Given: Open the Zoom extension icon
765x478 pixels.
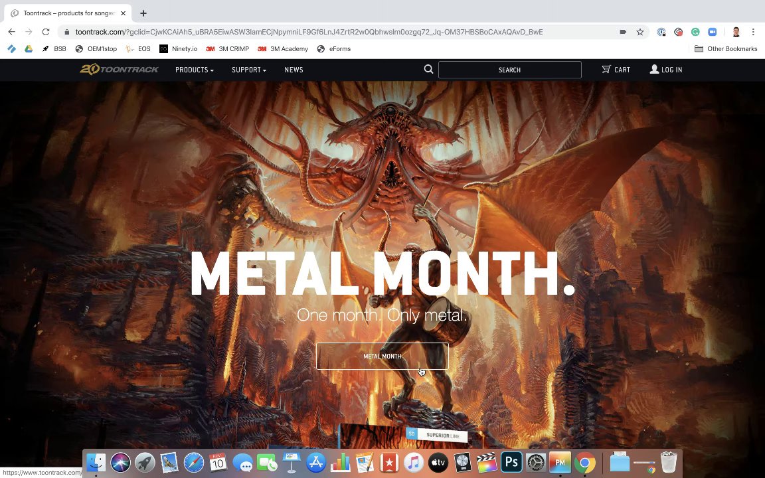Looking at the screenshot, I should pos(713,32).
